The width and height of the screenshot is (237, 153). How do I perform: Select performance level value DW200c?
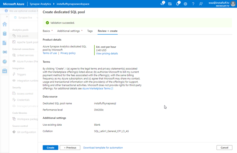click(99, 110)
